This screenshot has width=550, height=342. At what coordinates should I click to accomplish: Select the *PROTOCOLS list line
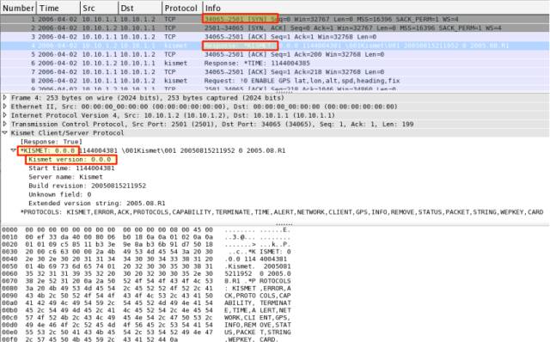(x=282, y=212)
